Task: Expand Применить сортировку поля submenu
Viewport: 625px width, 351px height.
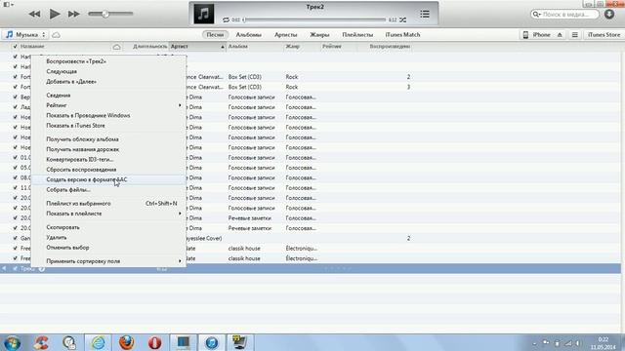Action: point(108,261)
